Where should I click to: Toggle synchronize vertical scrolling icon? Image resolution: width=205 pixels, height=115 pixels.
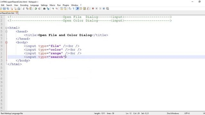[61, 9]
